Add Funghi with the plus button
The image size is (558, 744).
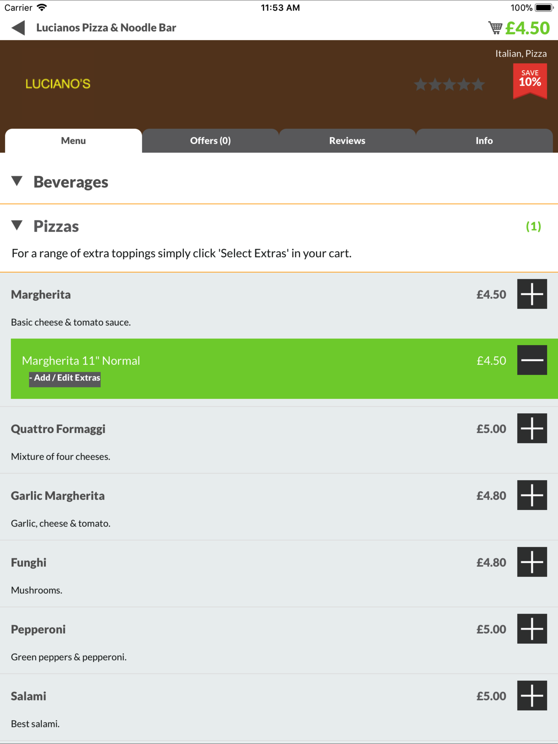[532, 562]
